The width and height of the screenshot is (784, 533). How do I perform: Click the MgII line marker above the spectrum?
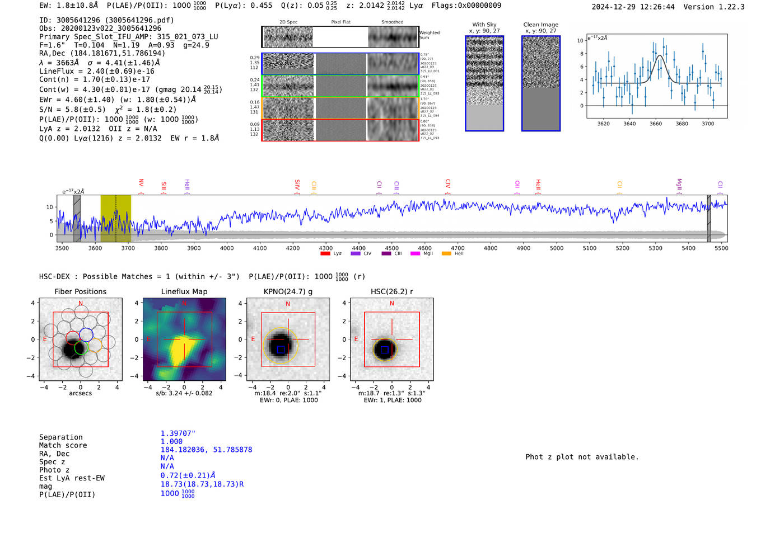tap(679, 186)
